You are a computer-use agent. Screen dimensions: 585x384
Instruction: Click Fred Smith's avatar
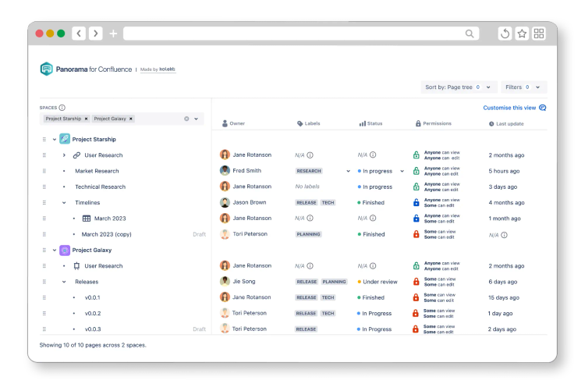tap(225, 171)
